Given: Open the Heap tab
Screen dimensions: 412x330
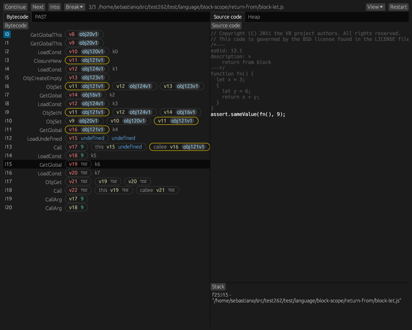Looking at the screenshot, I should tap(254, 16).
